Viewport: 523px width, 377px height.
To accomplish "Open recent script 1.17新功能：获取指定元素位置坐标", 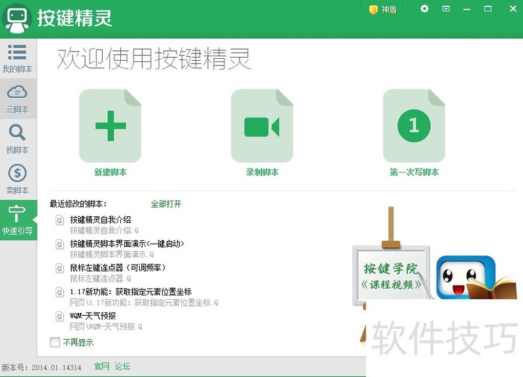I will click(x=131, y=291).
